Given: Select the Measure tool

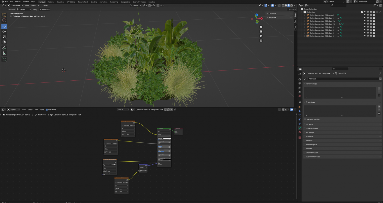Looking at the screenshot, I should pos(4,53).
